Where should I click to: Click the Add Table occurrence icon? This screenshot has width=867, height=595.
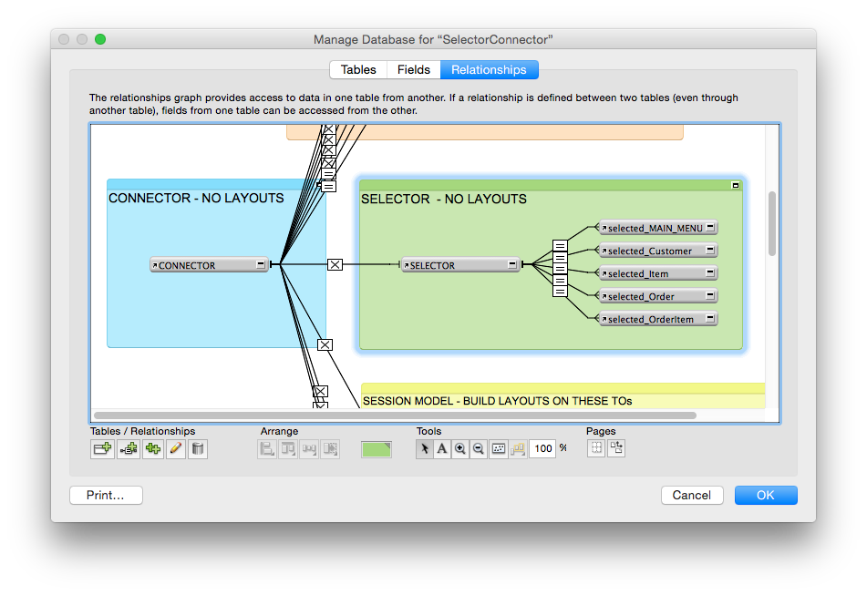pos(102,448)
